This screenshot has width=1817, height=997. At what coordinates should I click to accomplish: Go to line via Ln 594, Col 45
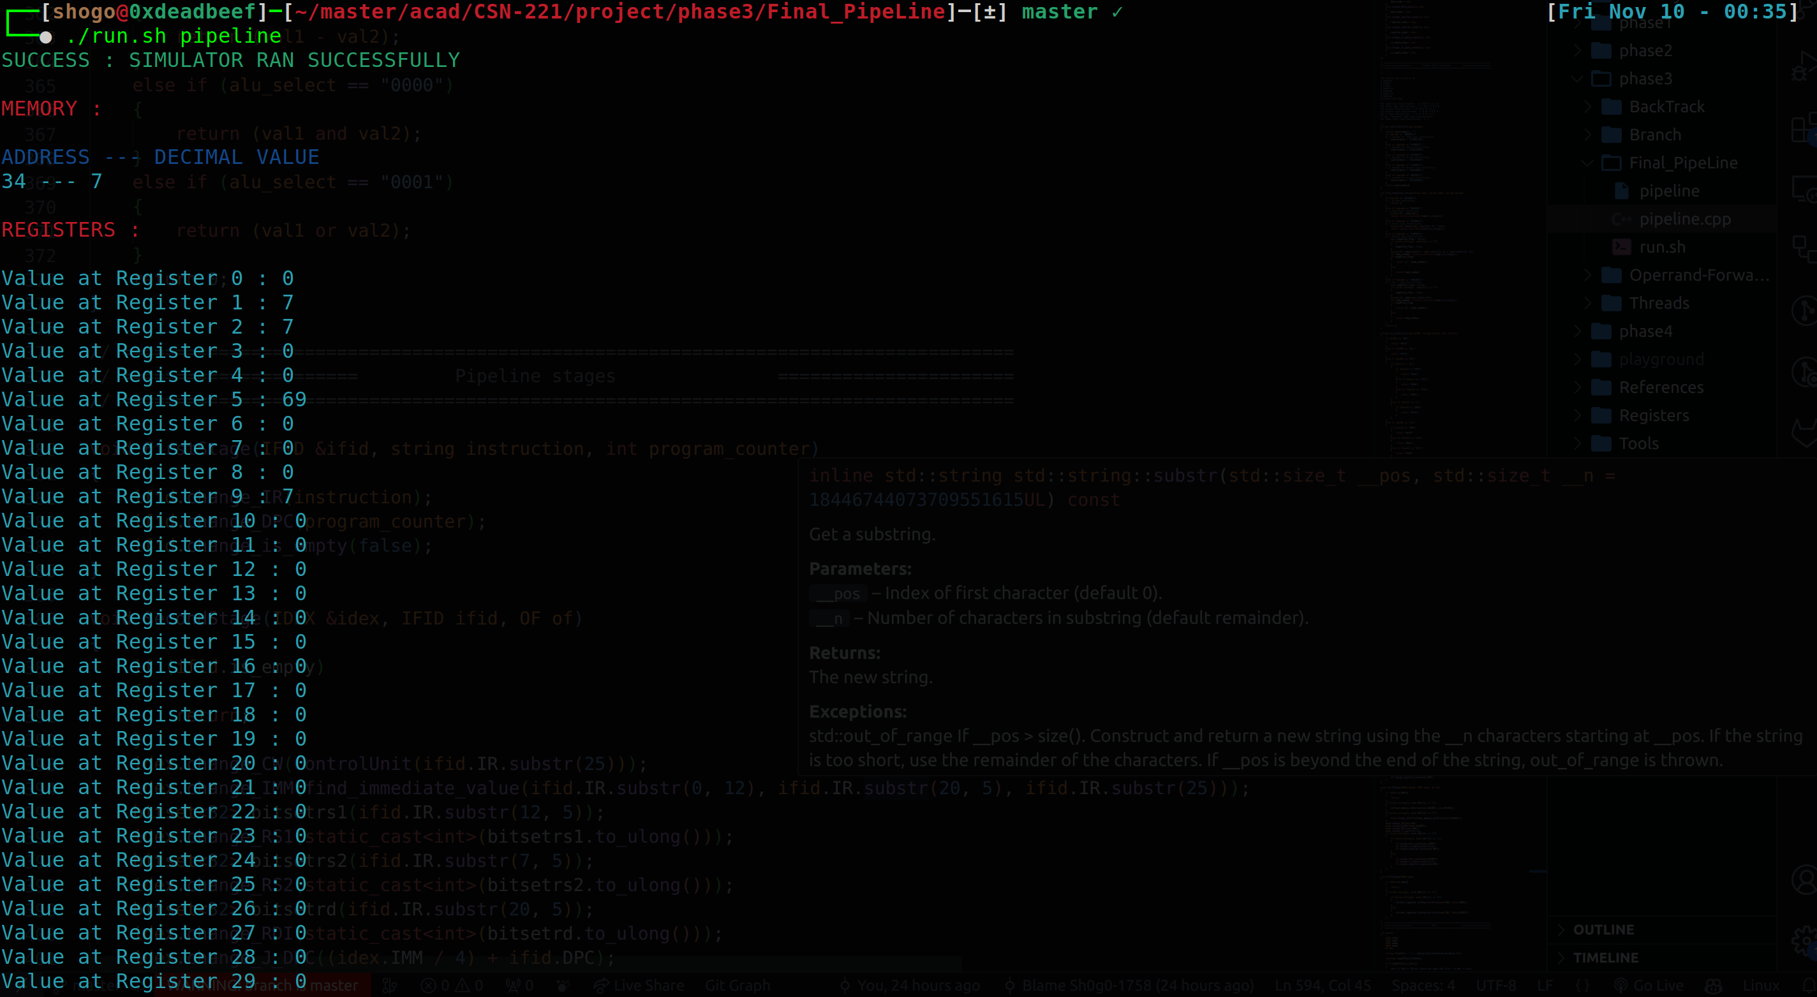(1323, 985)
